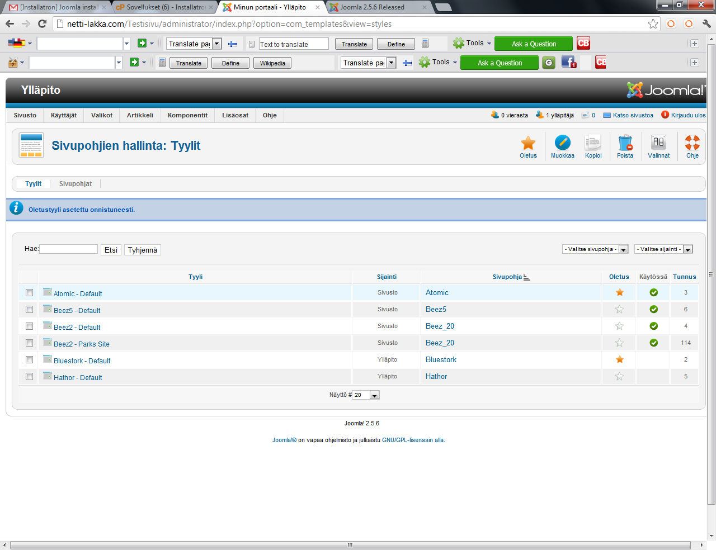Screen dimensions: 716x550
Task: Open Ohje help lifebuoy icon
Action: click(x=693, y=143)
